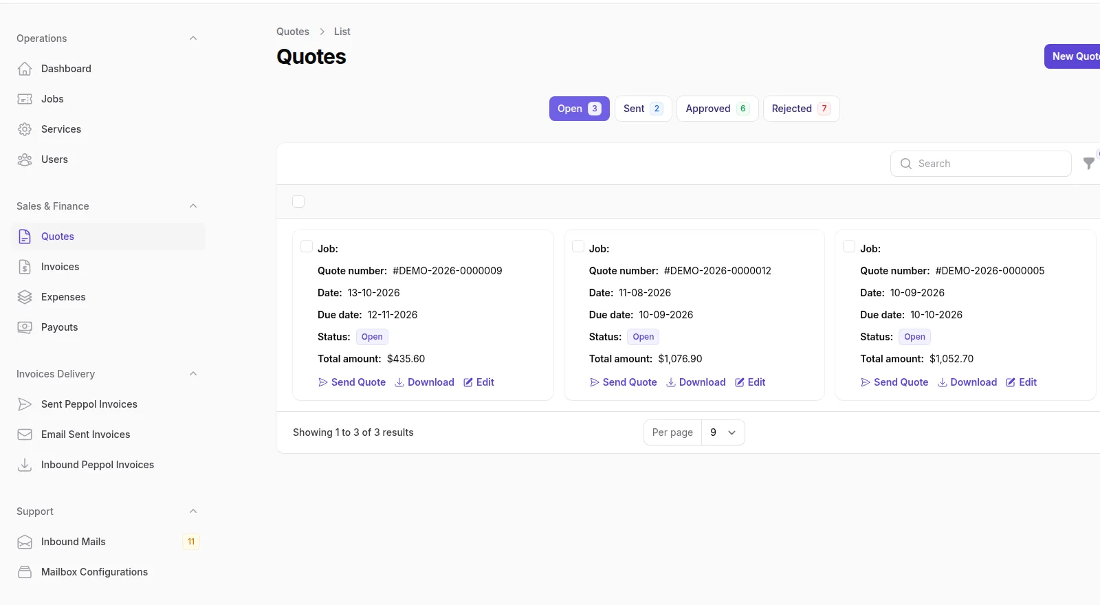The height and width of the screenshot is (605, 1100).
Task: Click the Email Sent Invoices envelope icon
Action: click(x=25, y=434)
